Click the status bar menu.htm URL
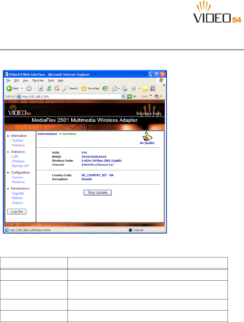244x322 pixels. 30,230
